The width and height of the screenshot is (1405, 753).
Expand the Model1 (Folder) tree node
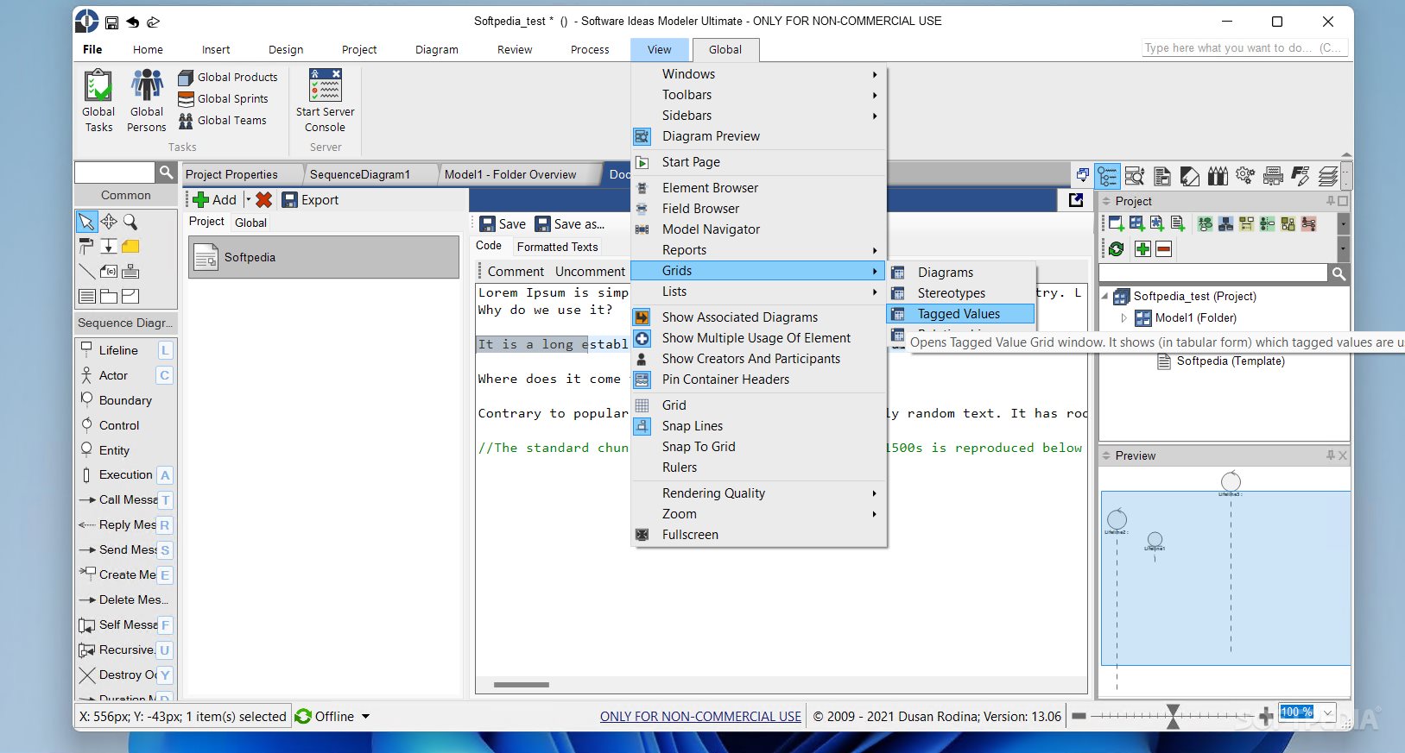1124,318
